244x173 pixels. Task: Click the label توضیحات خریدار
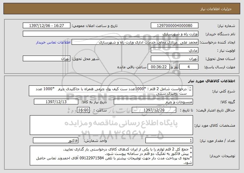(x=222, y=156)
